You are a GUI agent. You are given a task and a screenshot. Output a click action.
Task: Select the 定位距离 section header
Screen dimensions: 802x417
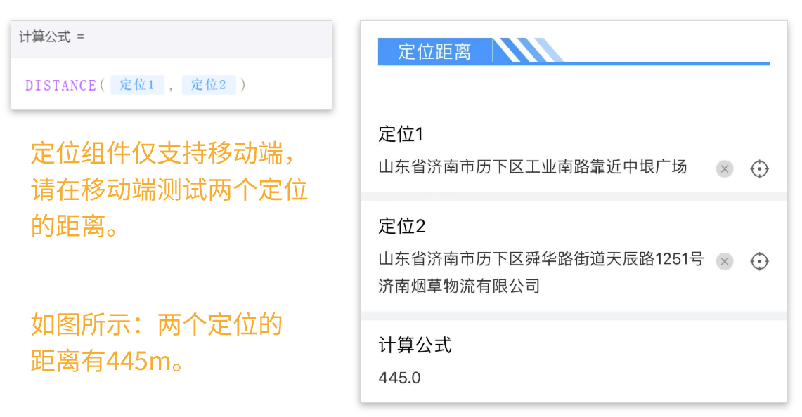(434, 51)
